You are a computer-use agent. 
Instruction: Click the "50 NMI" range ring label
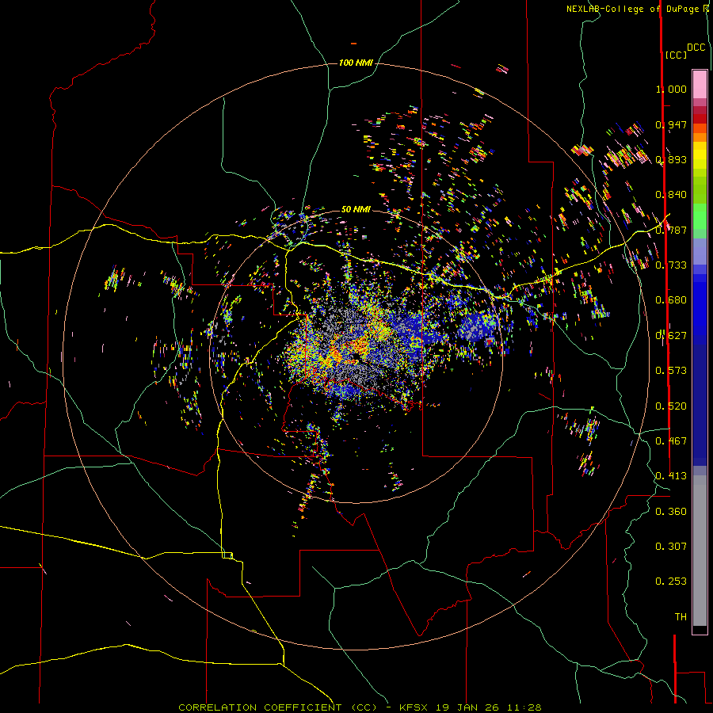pyautogui.click(x=356, y=209)
